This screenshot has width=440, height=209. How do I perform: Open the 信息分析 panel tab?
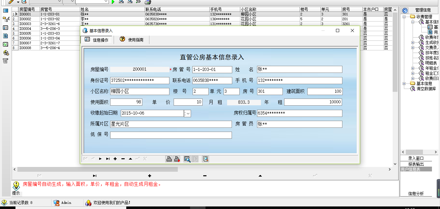416,194
